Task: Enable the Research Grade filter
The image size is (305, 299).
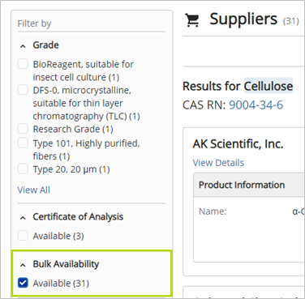Action: 23,129
